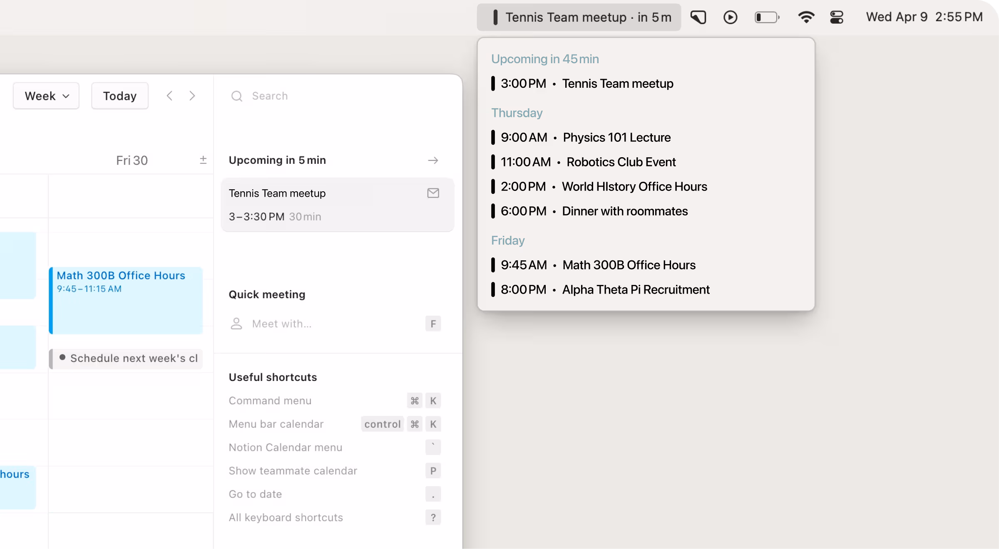Click the play icon in menu bar
This screenshot has width=999, height=549.
tap(730, 17)
